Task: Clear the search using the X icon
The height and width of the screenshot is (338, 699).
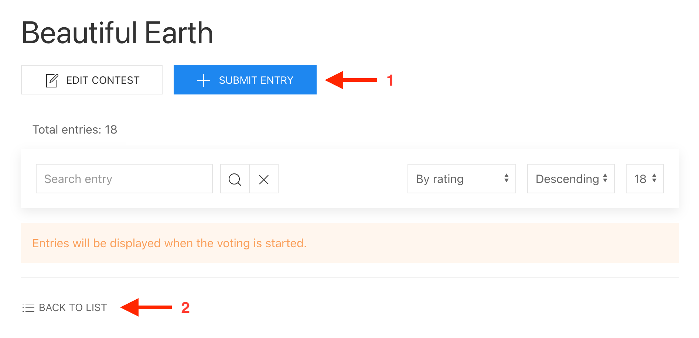Action: (x=264, y=179)
